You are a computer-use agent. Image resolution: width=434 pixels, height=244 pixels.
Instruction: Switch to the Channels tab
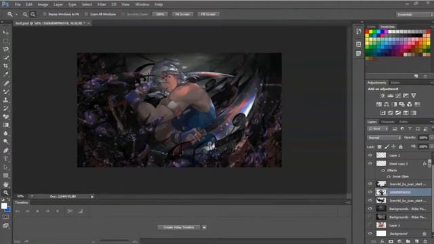pos(388,122)
